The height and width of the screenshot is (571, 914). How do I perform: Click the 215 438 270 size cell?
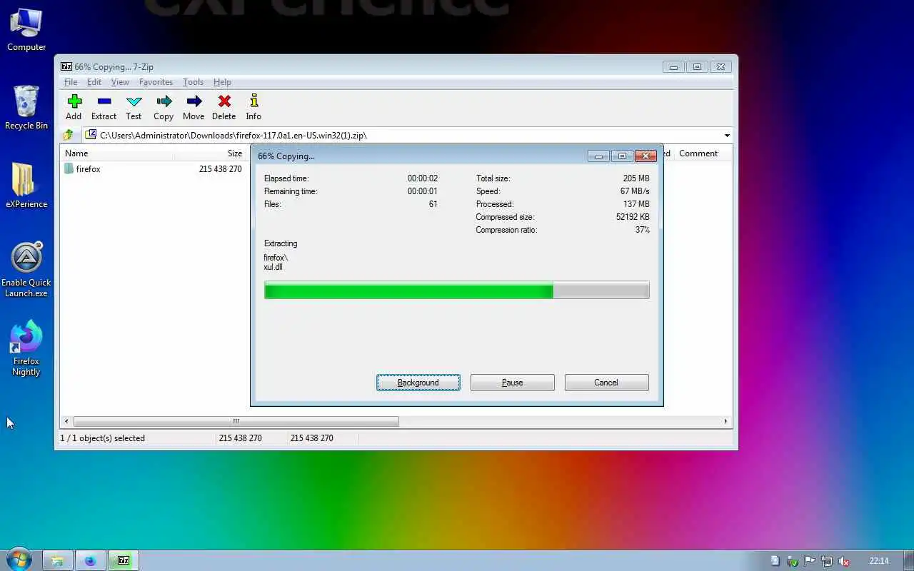click(220, 169)
